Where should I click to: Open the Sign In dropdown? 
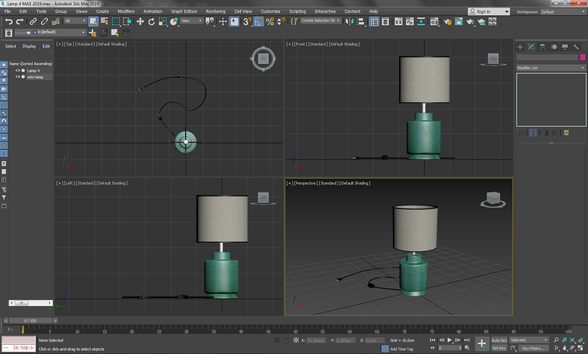click(x=489, y=12)
